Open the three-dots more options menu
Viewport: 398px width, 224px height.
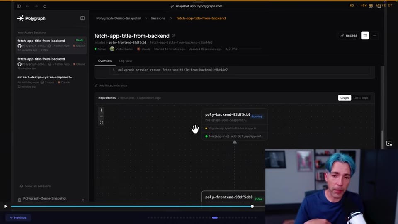[374, 36]
